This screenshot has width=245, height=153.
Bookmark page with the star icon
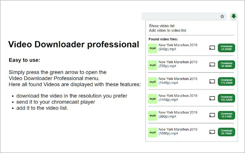tap(222, 16)
